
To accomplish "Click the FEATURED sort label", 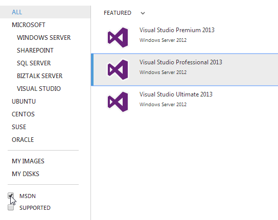I will coord(118,13).
